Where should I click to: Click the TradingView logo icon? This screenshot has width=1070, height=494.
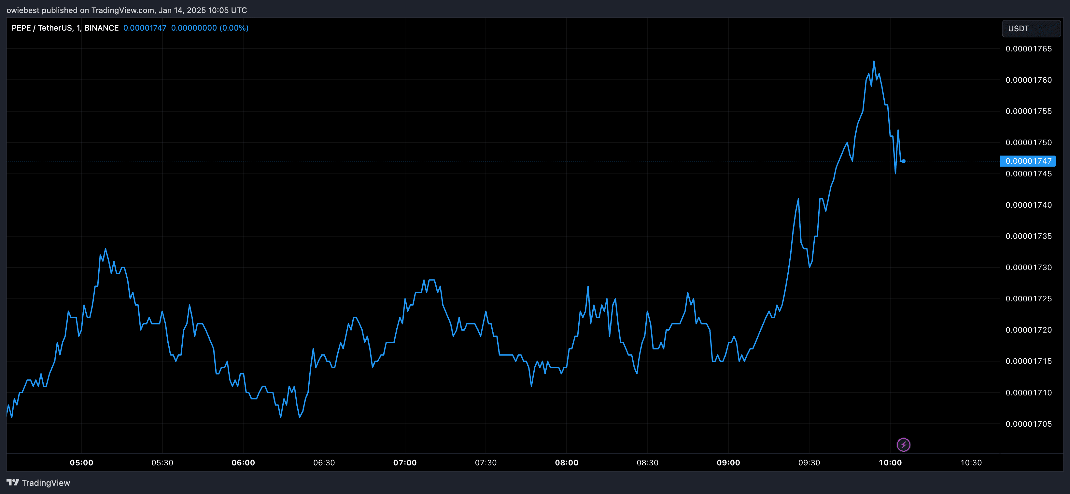click(13, 482)
